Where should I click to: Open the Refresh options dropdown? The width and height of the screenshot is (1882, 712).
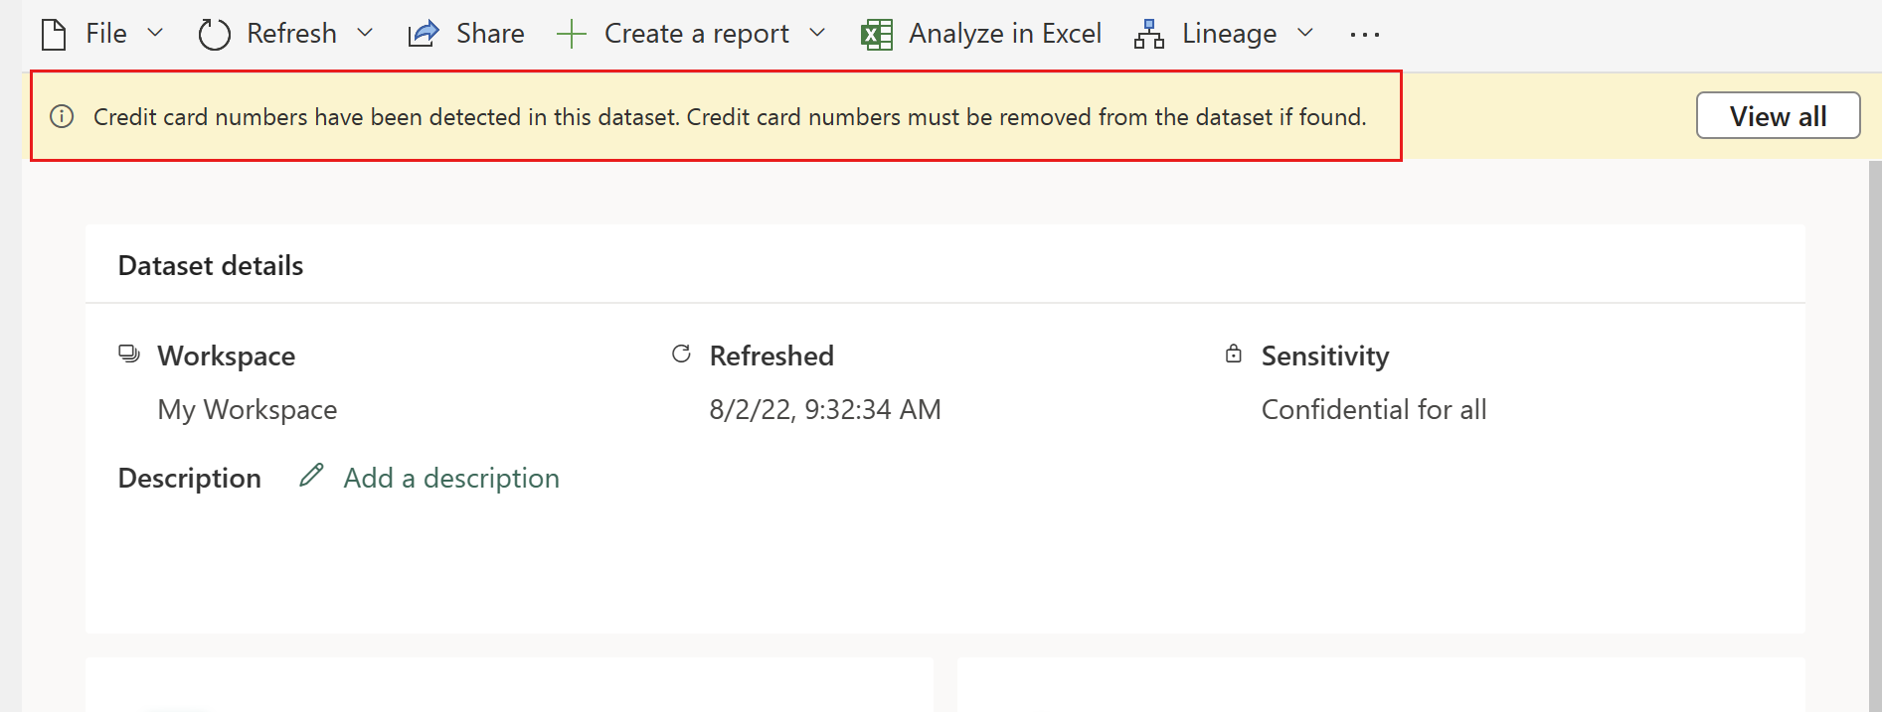coord(365,33)
